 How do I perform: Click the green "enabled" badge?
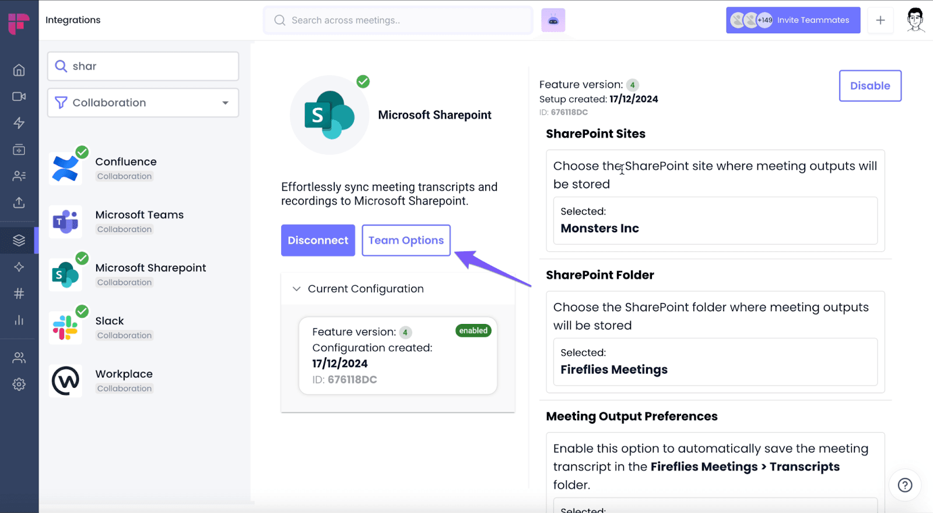click(x=473, y=331)
